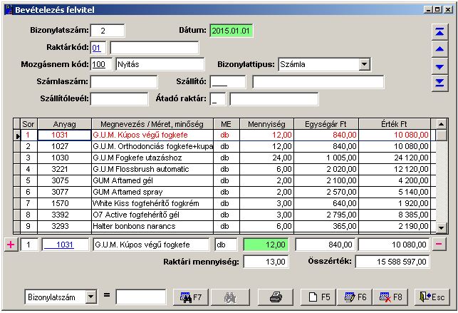Expand the Bizonylatszám search field dropdown
The height and width of the screenshot is (313, 458).
90,296
